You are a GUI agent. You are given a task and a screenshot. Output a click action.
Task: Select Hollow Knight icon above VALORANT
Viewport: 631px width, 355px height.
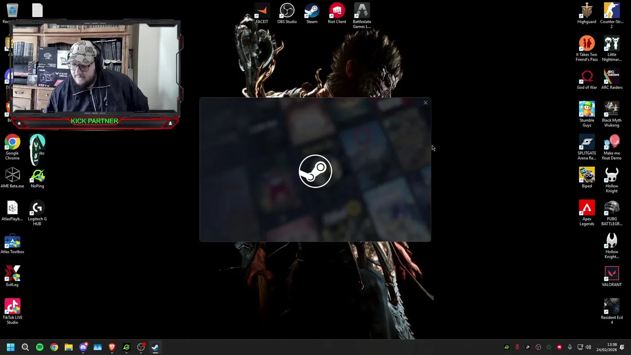pos(612,246)
